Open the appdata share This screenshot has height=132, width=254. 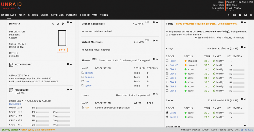(x=89, y=73)
